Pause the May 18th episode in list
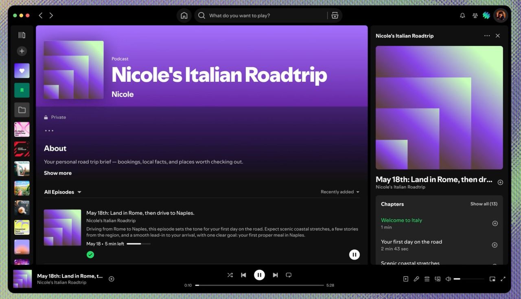 (355, 255)
